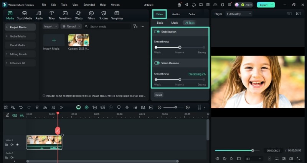Show more timeline tools with double chevron
This screenshot has height=163, width=307.
click(x=61, y=108)
